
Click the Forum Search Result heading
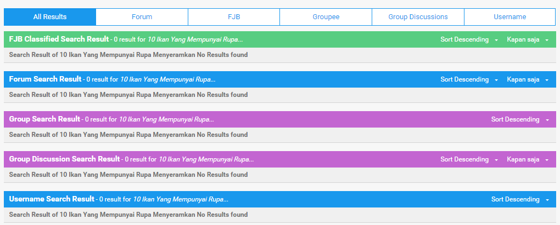point(46,79)
